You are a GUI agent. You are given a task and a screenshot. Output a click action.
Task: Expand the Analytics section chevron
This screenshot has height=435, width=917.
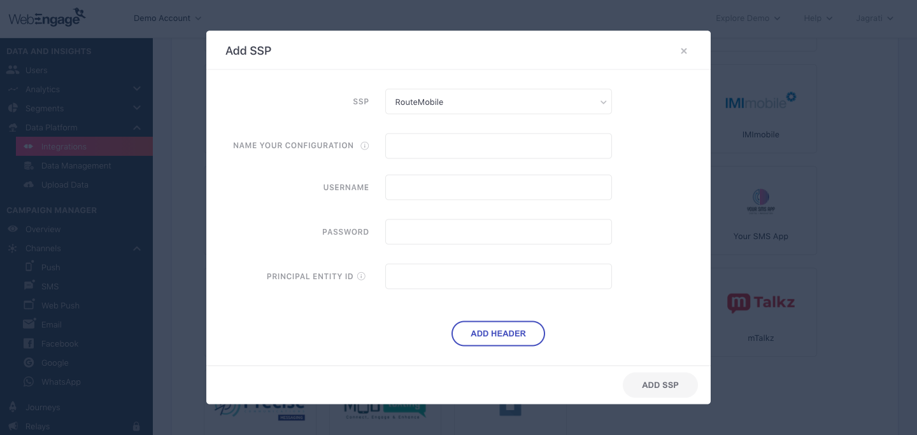137,89
